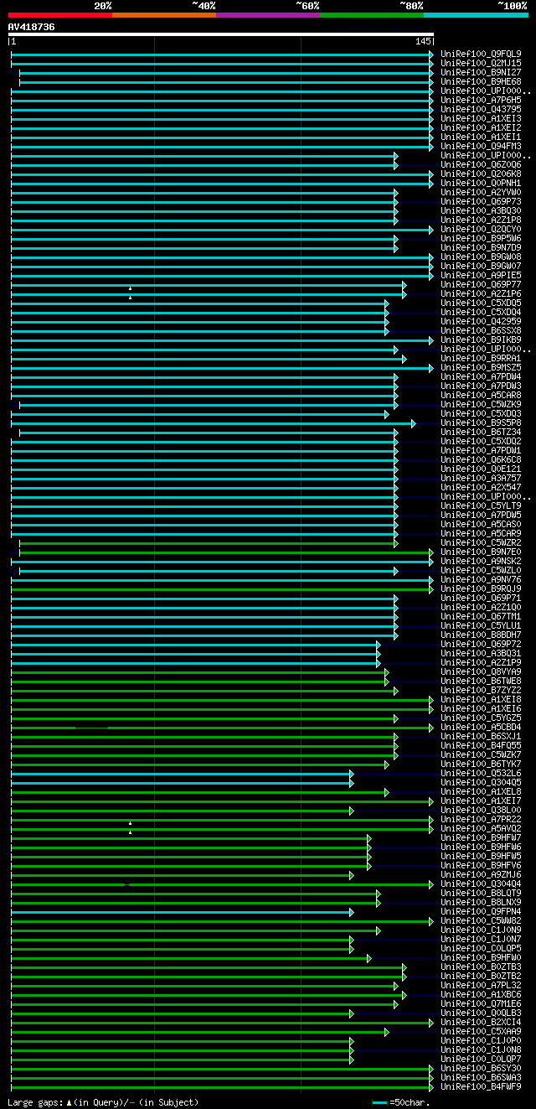Screen dimensions: 536x1109
Task: Select hit label UniRef100_B4FWF9
Action: [481, 1086]
